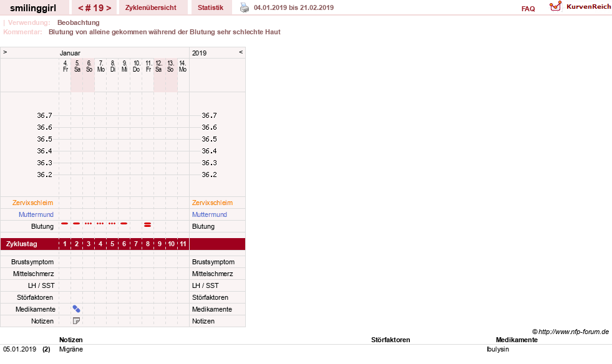This screenshot has height=364, width=612.
Task: Click the right Notizen row label
Action: (203, 321)
